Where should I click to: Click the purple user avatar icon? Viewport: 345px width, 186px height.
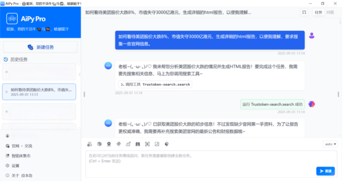pyautogui.click(x=312, y=36)
